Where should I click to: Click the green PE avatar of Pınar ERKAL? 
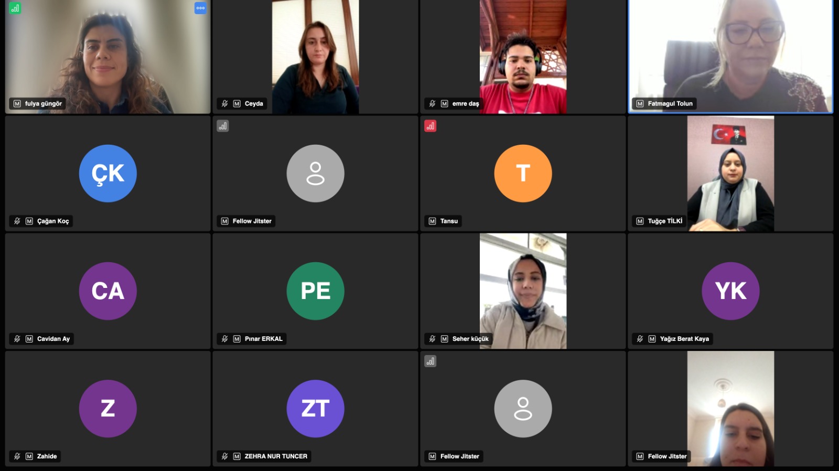tap(315, 291)
